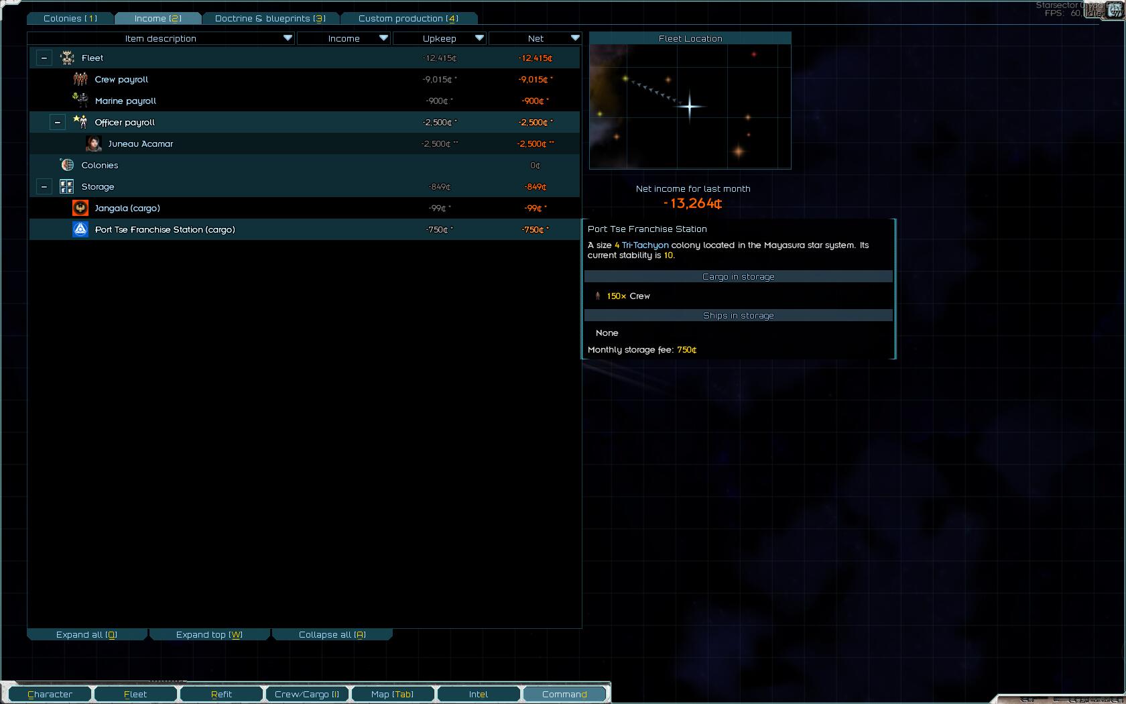Open the Net column sort dropdown
Screen dimensions: 1126x704
tap(575, 38)
